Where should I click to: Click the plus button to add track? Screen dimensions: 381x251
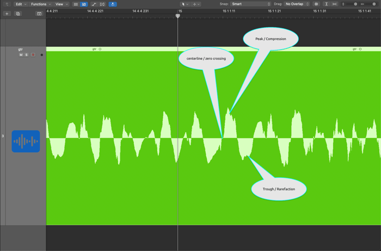point(7,14)
